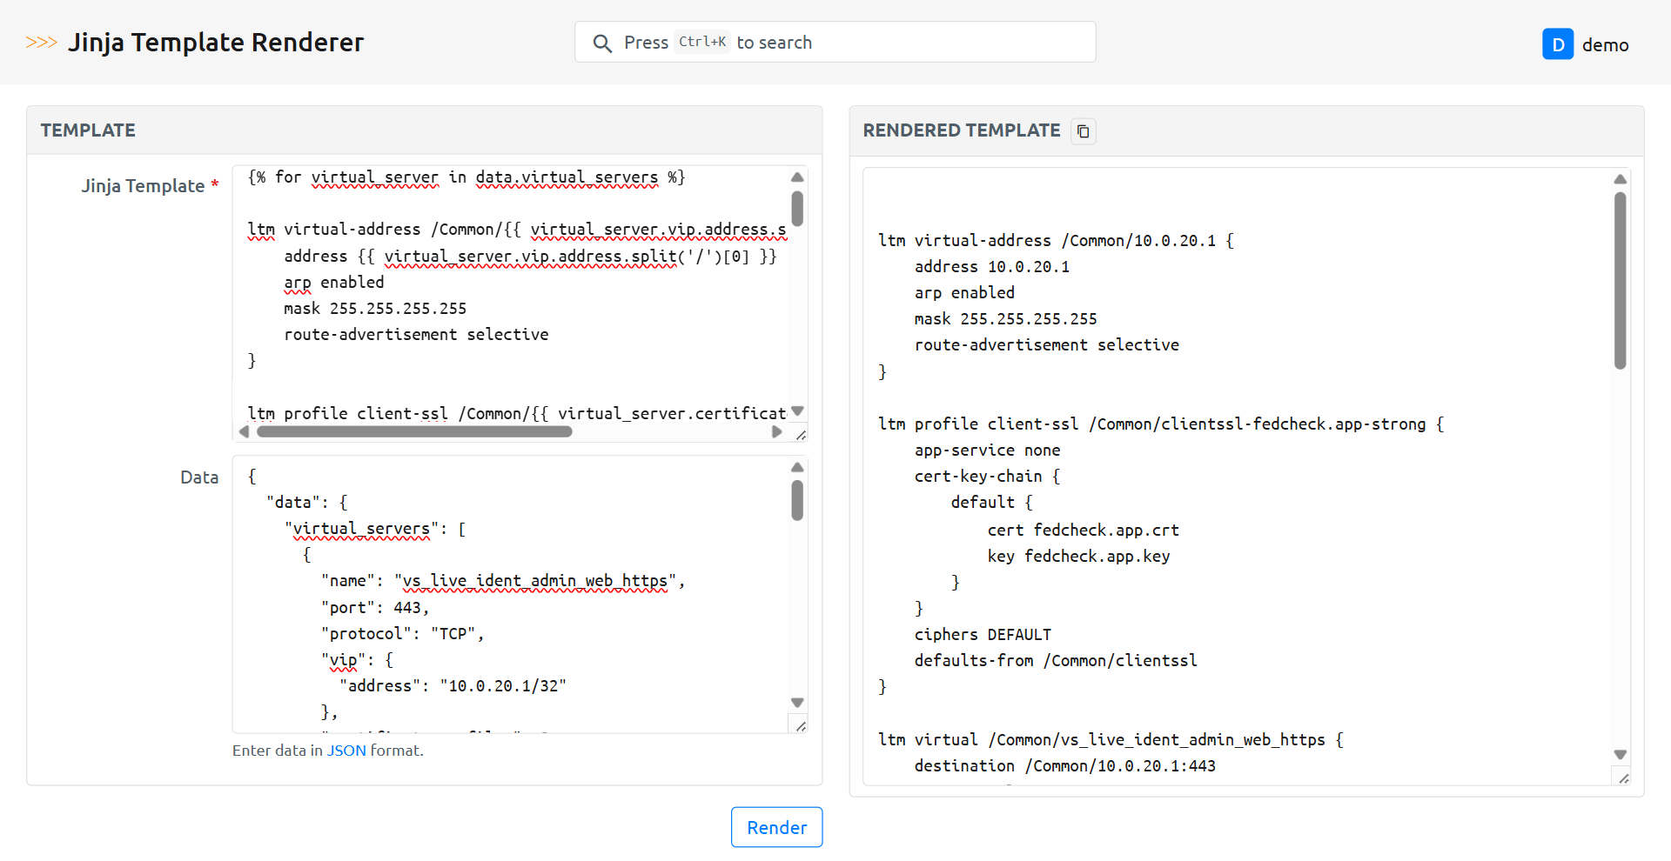This screenshot has width=1671, height=861.
Task: Copy the rendered template to clipboard
Action: (1083, 131)
